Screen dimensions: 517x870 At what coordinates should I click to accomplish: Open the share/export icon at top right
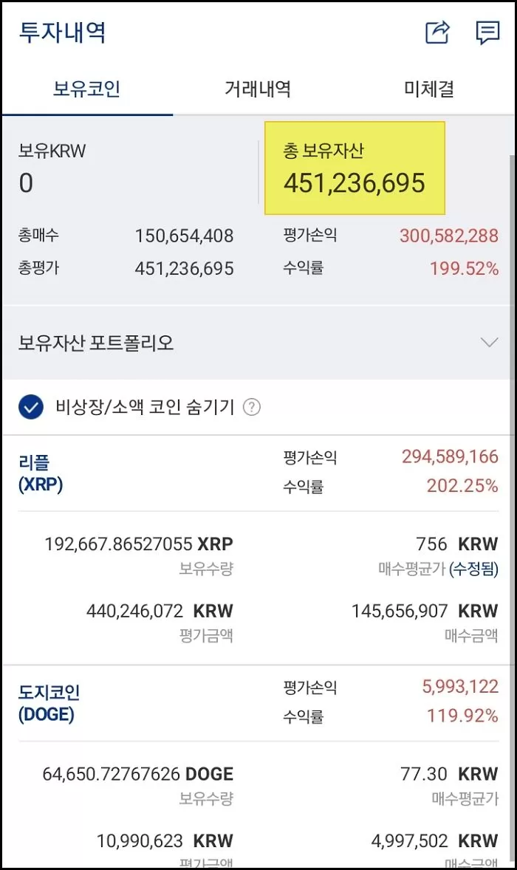point(437,31)
